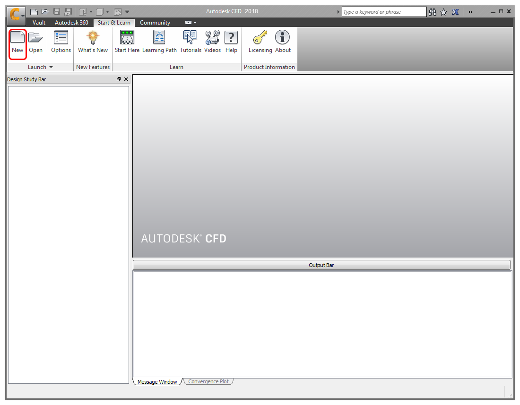The height and width of the screenshot is (405, 520).
Task: Expand the Launch panel dropdown
Action: coord(51,67)
